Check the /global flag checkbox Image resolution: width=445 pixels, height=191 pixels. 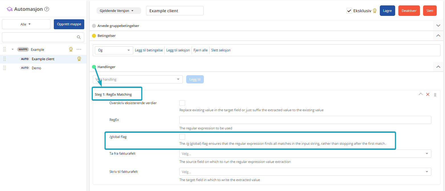coord(182,137)
